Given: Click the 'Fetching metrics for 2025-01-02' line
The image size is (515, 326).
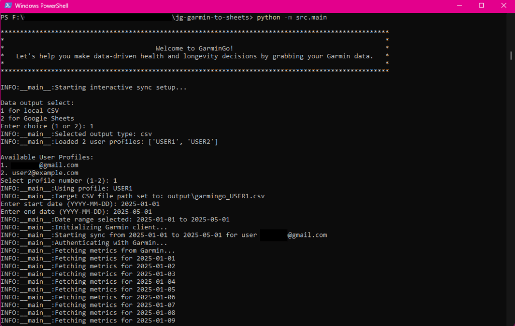Looking at the screenshot, I should [x=88, y=266].
